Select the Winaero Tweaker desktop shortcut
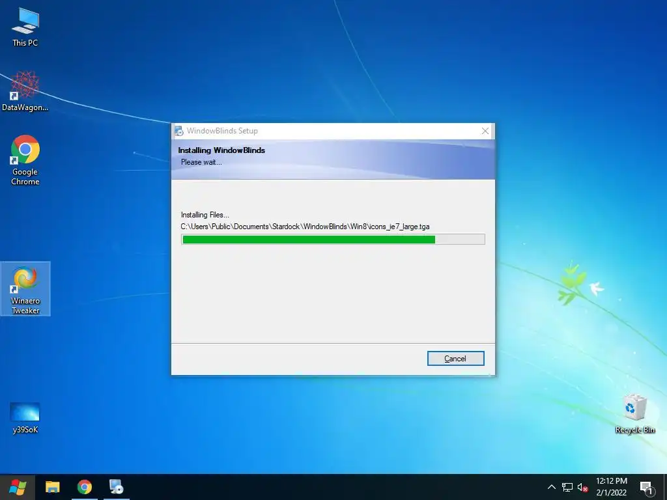Screen dimensions: 667x500 click(25, 289)
